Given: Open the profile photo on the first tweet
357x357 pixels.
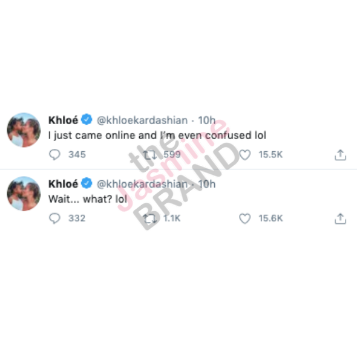Looking at the screenshot, I should point(24,130).
